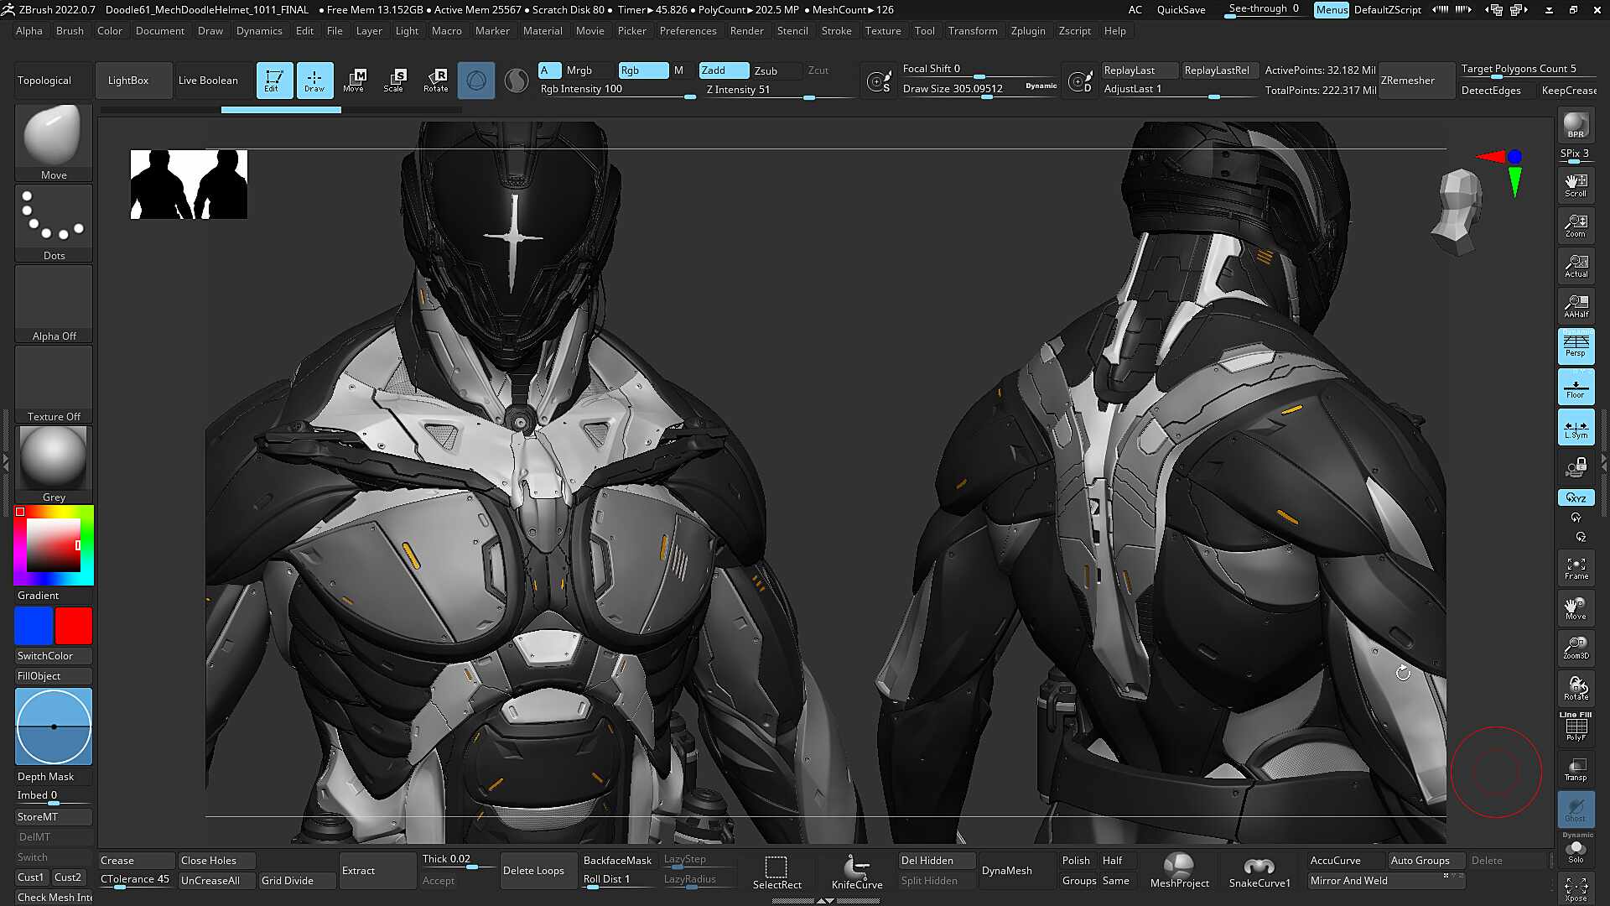
Task: Toggle the Zadd sculpt mode
Action: (724, 70)
